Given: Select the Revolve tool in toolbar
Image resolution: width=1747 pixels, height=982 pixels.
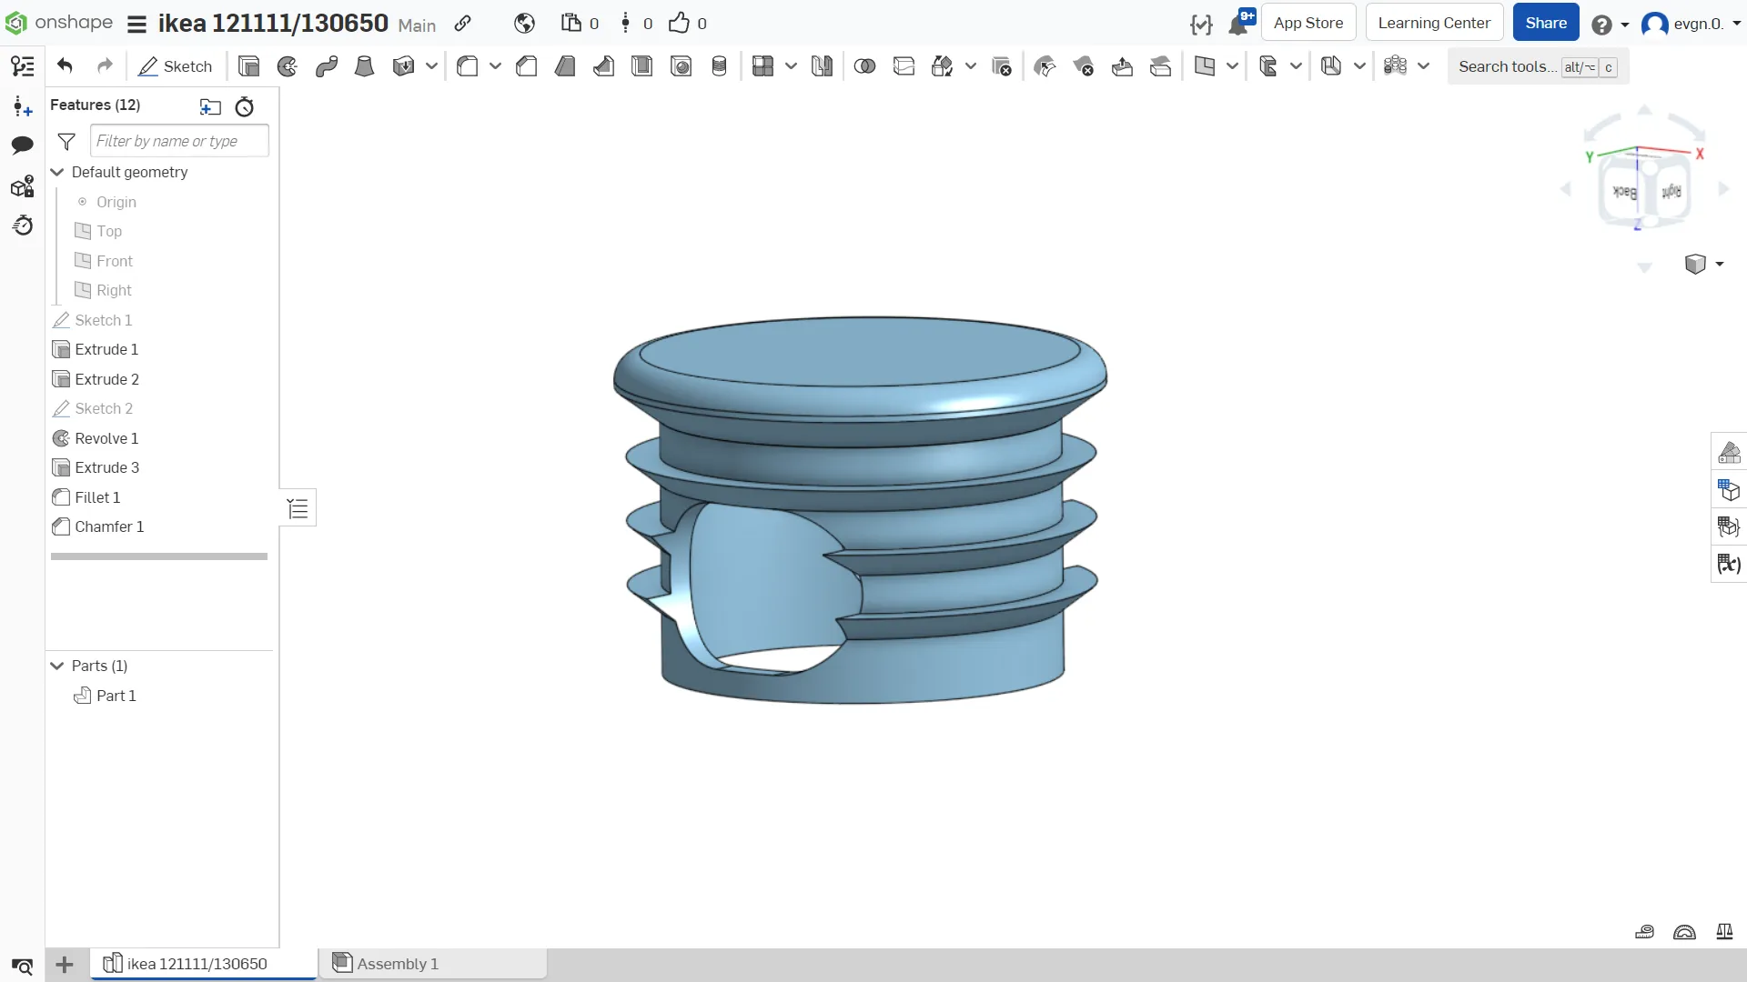Looking at the screenshot, I should point(288,66).
